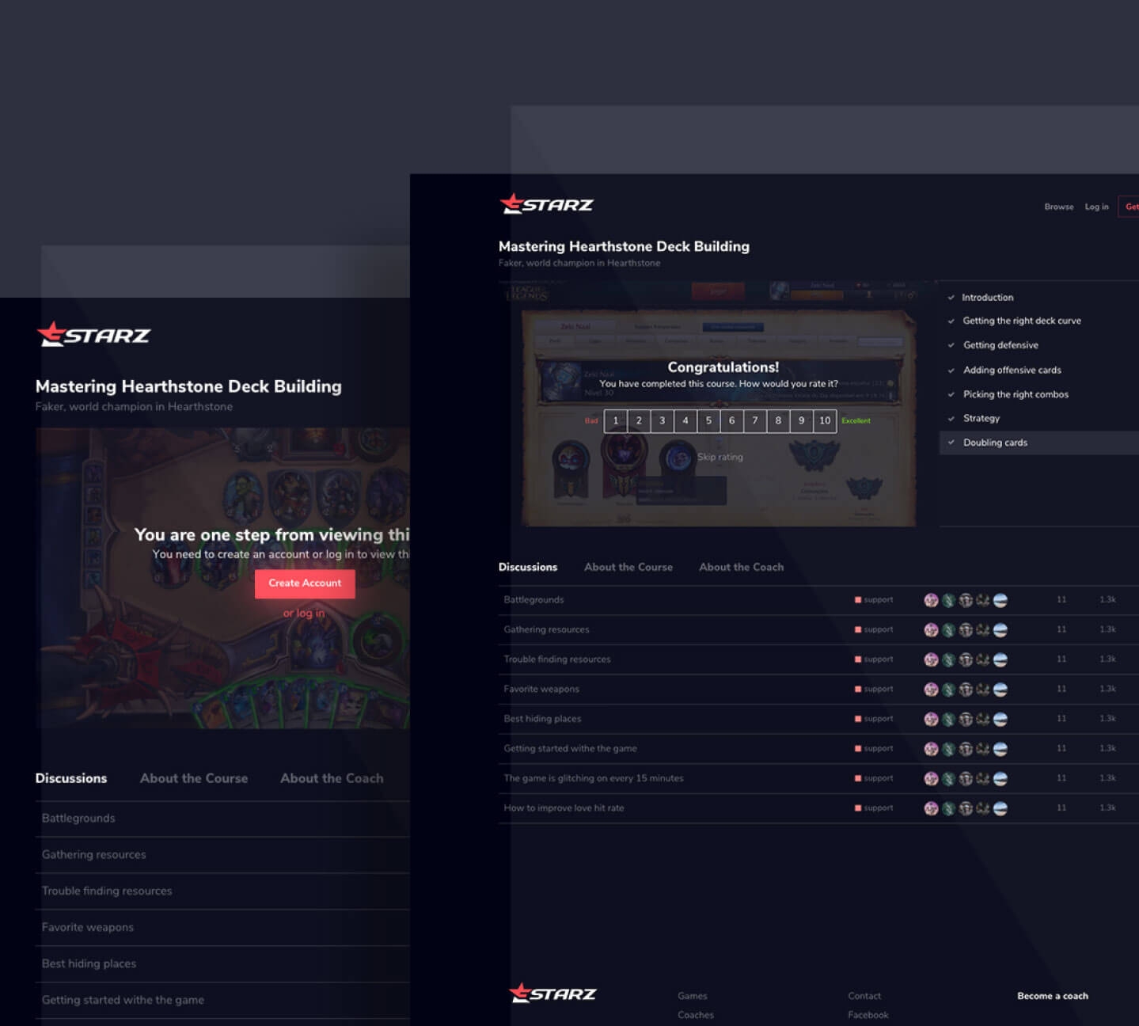Rate the course 1

pos(616,421)
